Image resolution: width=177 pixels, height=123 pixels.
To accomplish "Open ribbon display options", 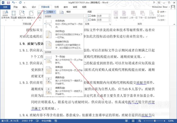I will tap(159, 2).
